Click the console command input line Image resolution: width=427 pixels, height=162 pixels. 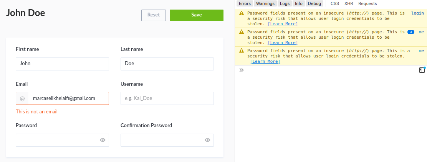pyautogui.click(x=331, y=70)
